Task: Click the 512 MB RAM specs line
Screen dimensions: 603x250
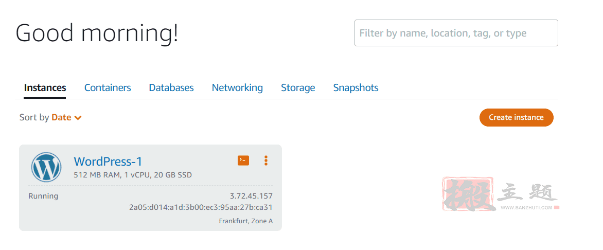Action: (x=133, y=175)
